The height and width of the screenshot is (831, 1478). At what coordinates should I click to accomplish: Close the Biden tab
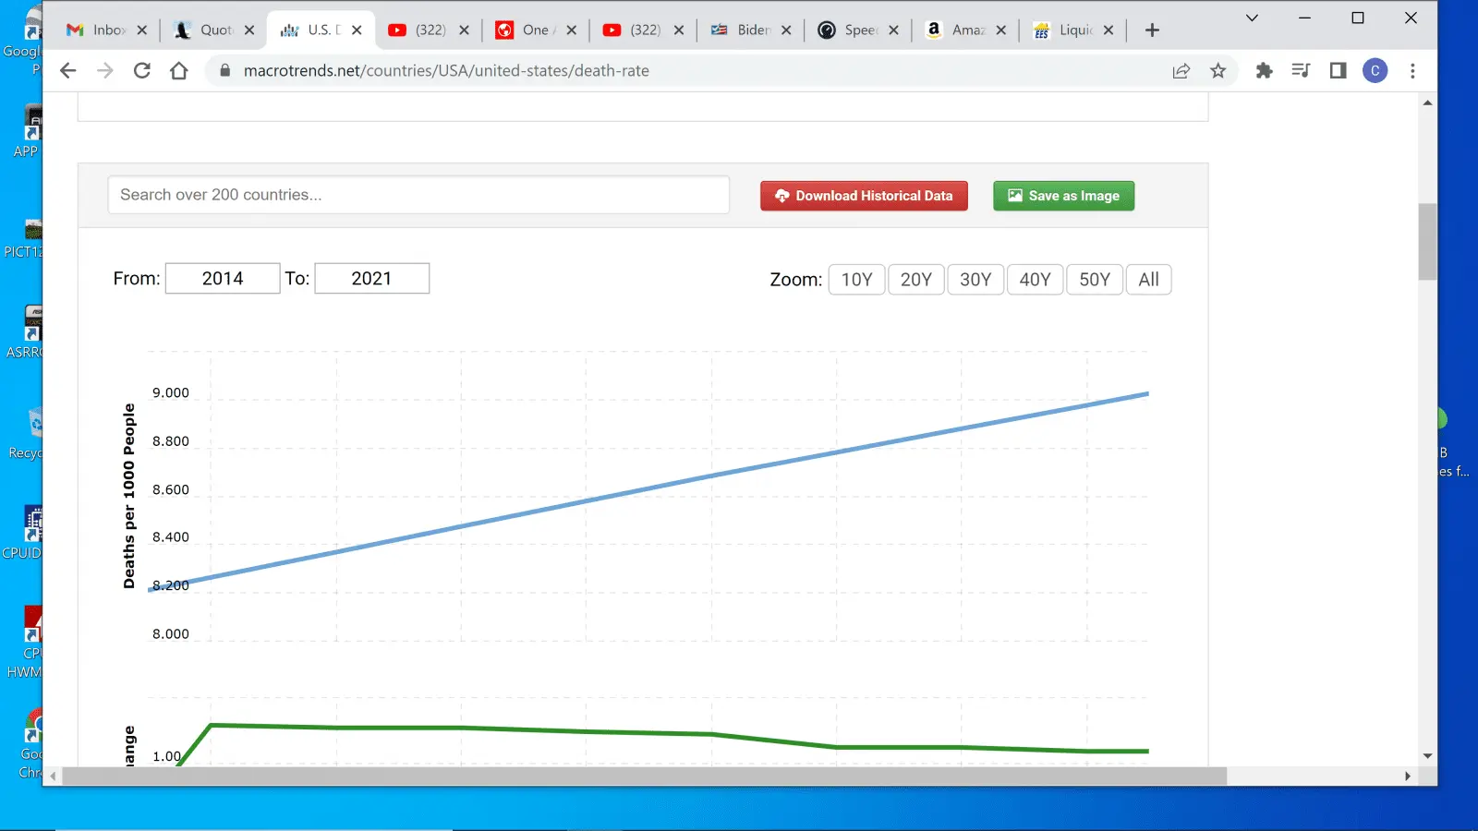(x=786, y=30)
